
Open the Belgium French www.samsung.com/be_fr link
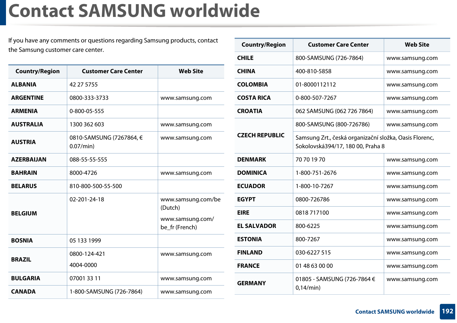click(187, 223)
